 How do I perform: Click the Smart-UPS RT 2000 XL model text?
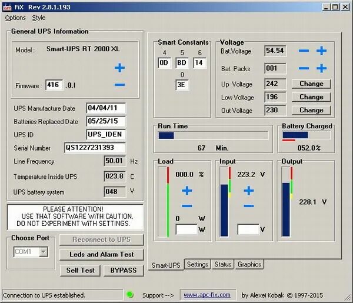(83, 49)
